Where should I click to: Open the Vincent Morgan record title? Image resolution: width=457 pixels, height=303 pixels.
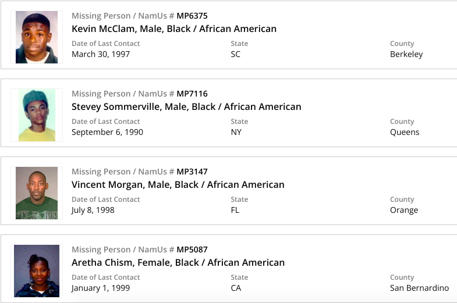coord(178,184)
